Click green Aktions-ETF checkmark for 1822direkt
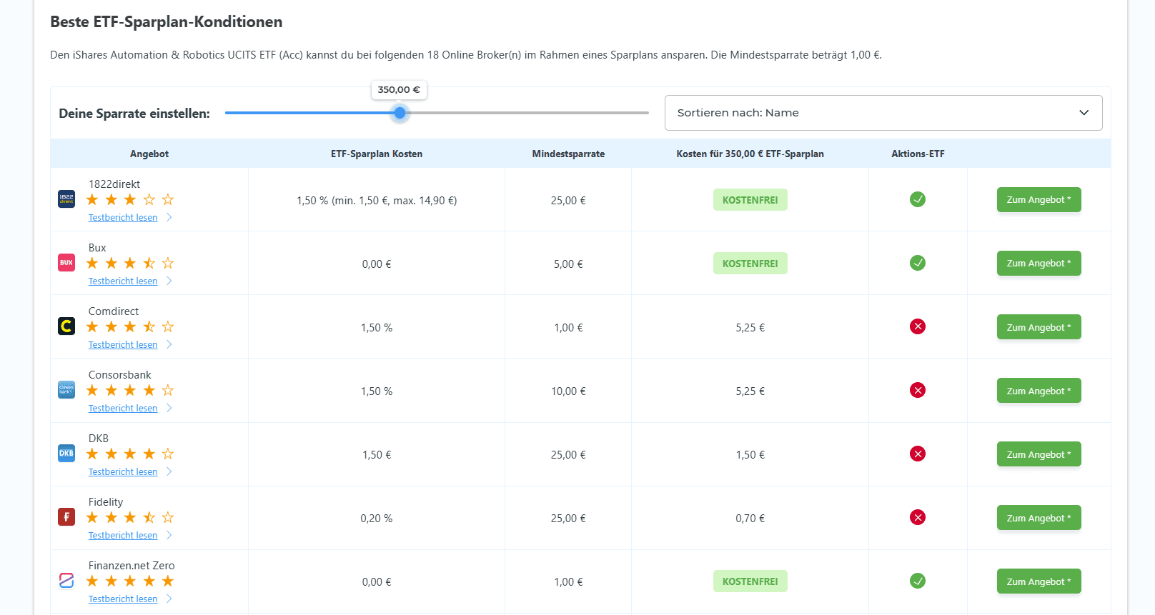 918,199
